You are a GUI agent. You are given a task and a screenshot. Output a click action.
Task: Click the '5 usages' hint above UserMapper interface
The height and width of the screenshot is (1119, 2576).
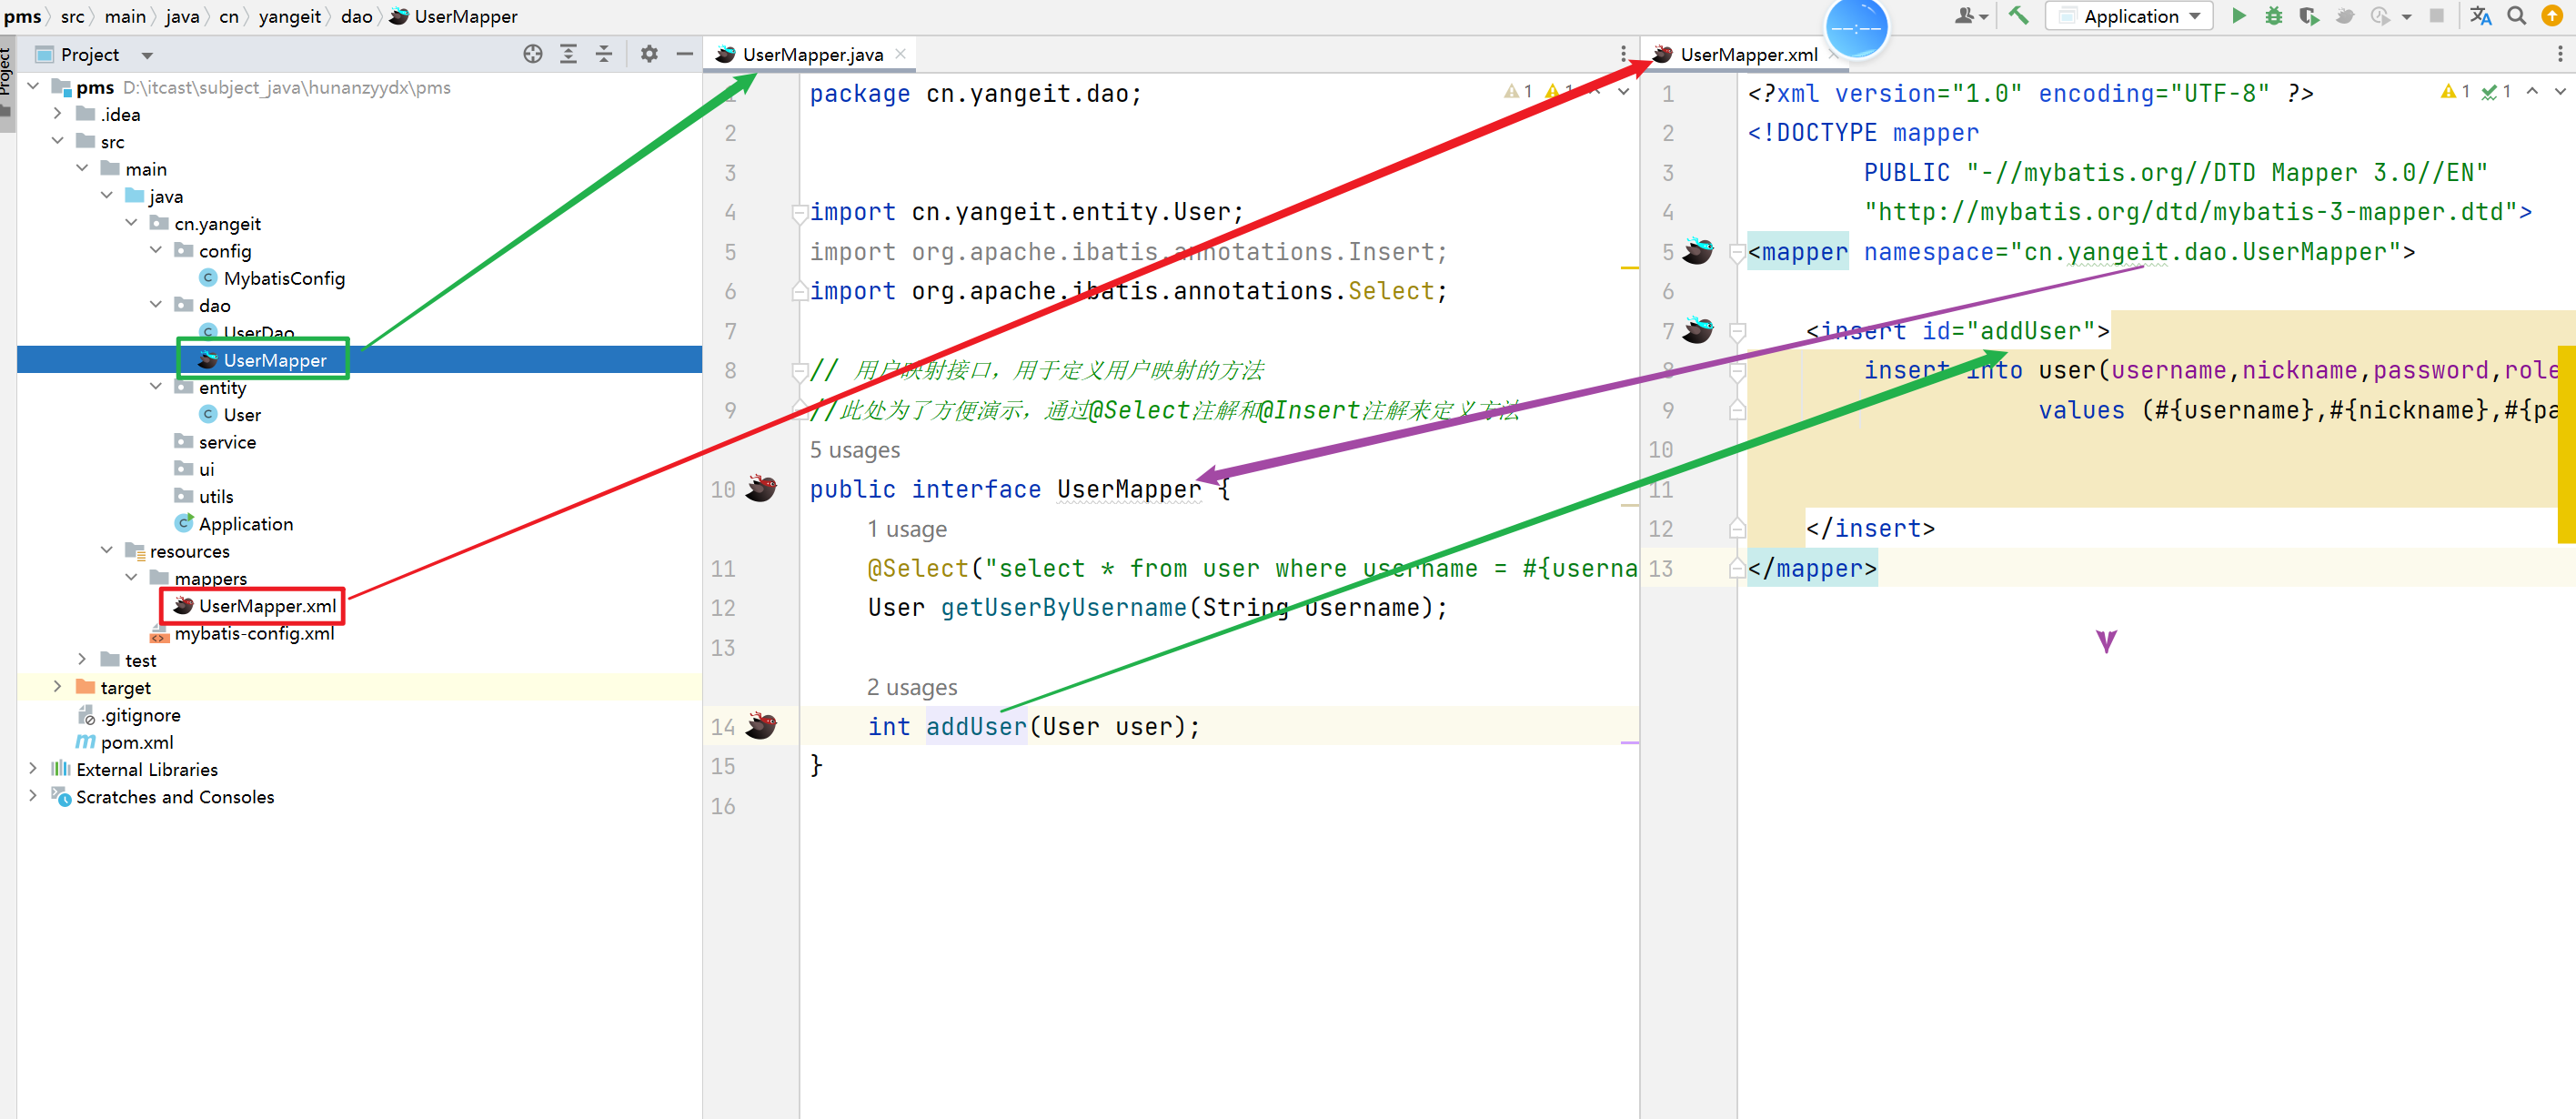[x=854, y=450]
